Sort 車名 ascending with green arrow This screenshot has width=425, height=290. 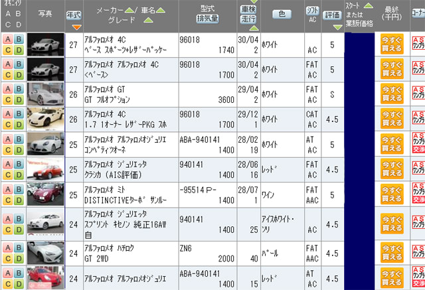click(161, 11)
